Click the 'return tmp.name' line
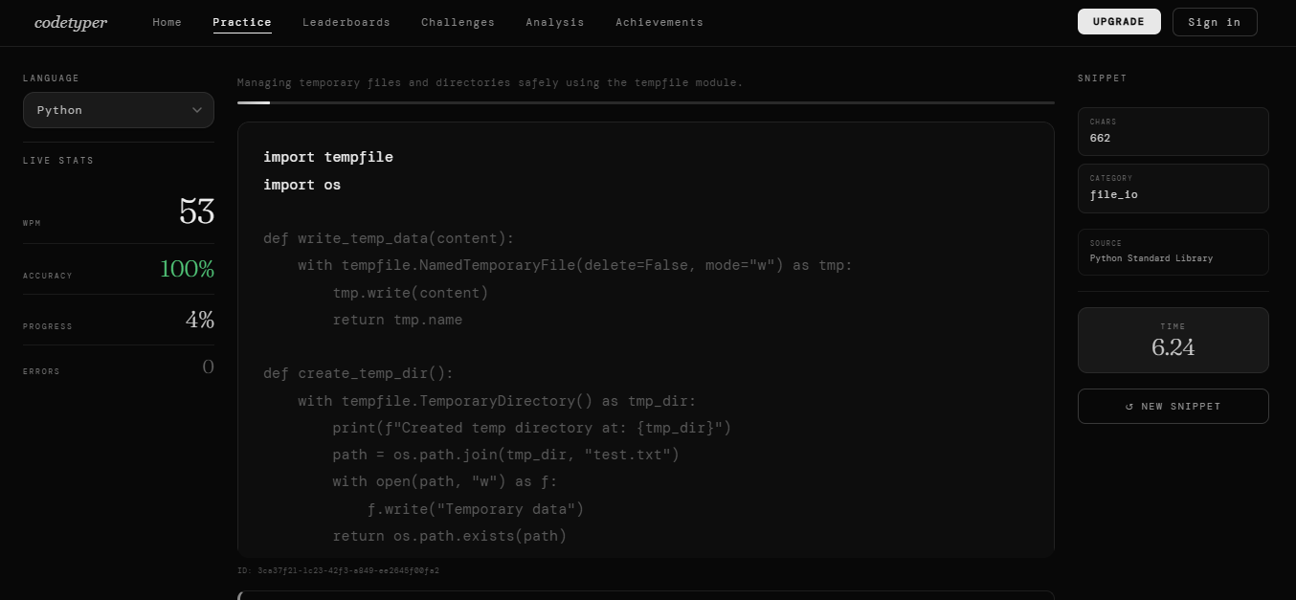Image resolution: width=1296 pixels, height=600 pixels. tap(397, 320)
